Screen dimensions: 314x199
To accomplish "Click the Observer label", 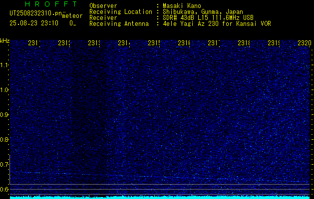I will (103, 6).
